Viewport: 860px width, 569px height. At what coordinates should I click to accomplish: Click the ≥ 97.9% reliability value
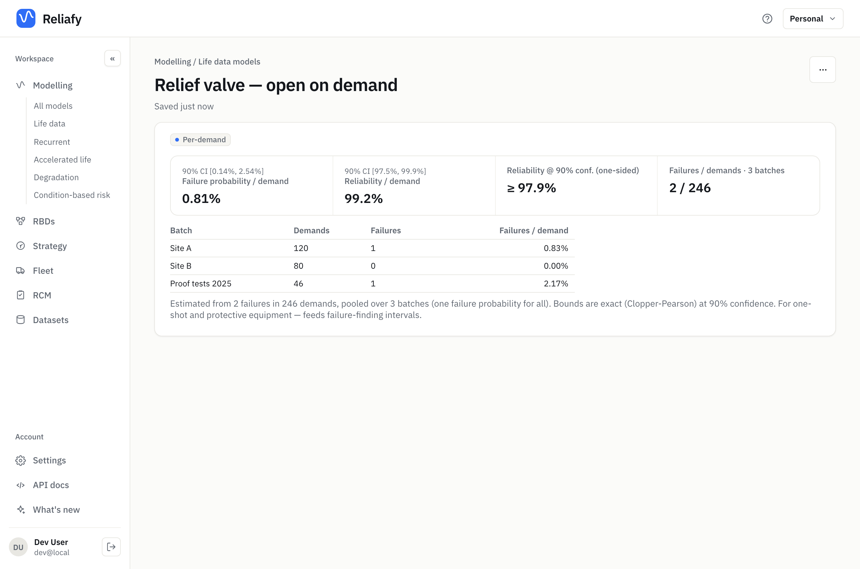point(531,187)
